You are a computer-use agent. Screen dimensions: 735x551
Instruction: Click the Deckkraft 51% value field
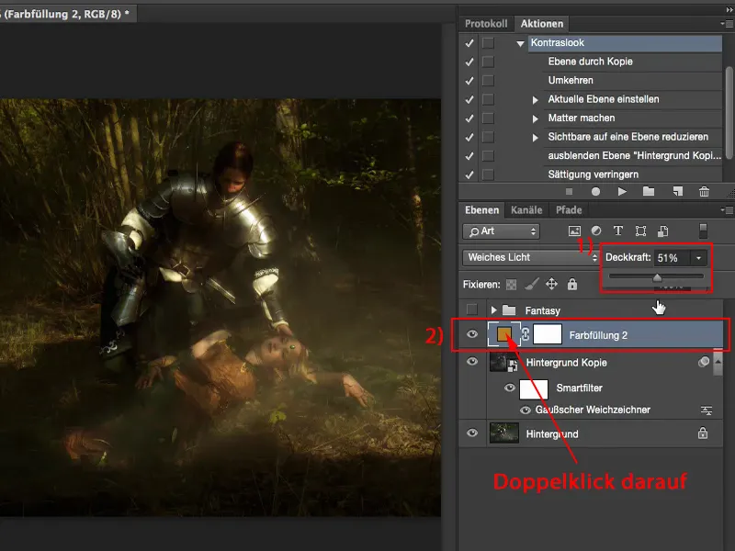[x=672, y=258]
